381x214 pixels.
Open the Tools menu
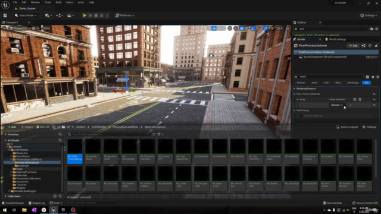point(48,2)
